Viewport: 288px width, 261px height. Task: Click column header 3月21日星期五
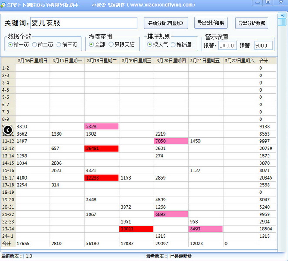(x=206, y=61)
